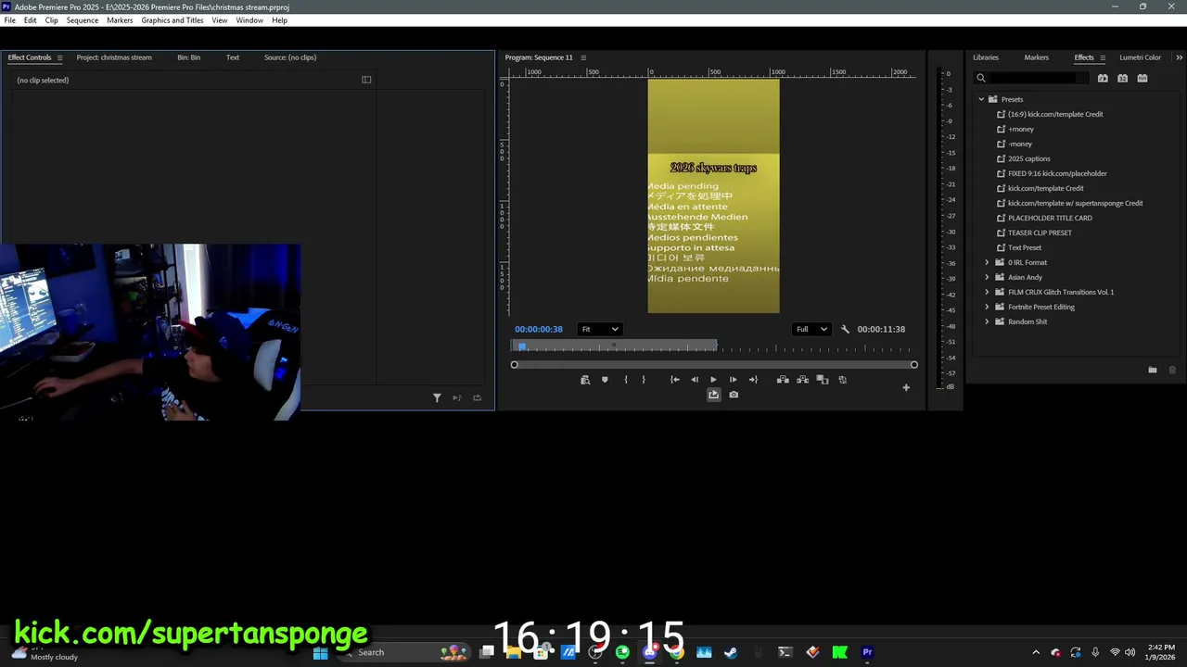The image size is (1187, 667).
Task: Switch to the Libraries tab
Action: (x=986, y=57)
